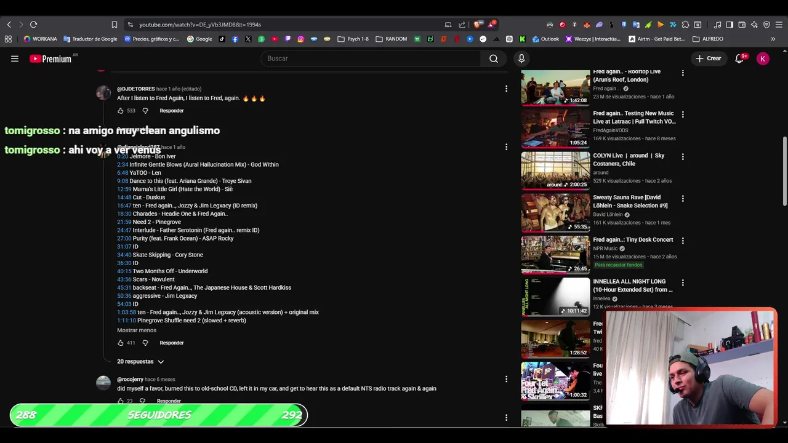Collapse comment with Mostrar menos
The image size is (788, 443).
(137, 330)
